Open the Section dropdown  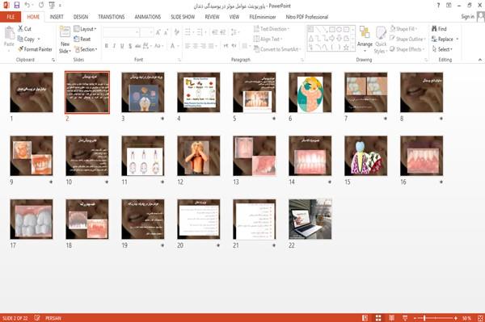[86, 49]
